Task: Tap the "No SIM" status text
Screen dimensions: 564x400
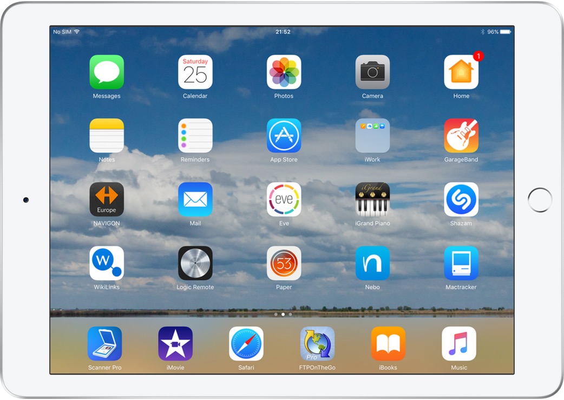Action: 62,31
